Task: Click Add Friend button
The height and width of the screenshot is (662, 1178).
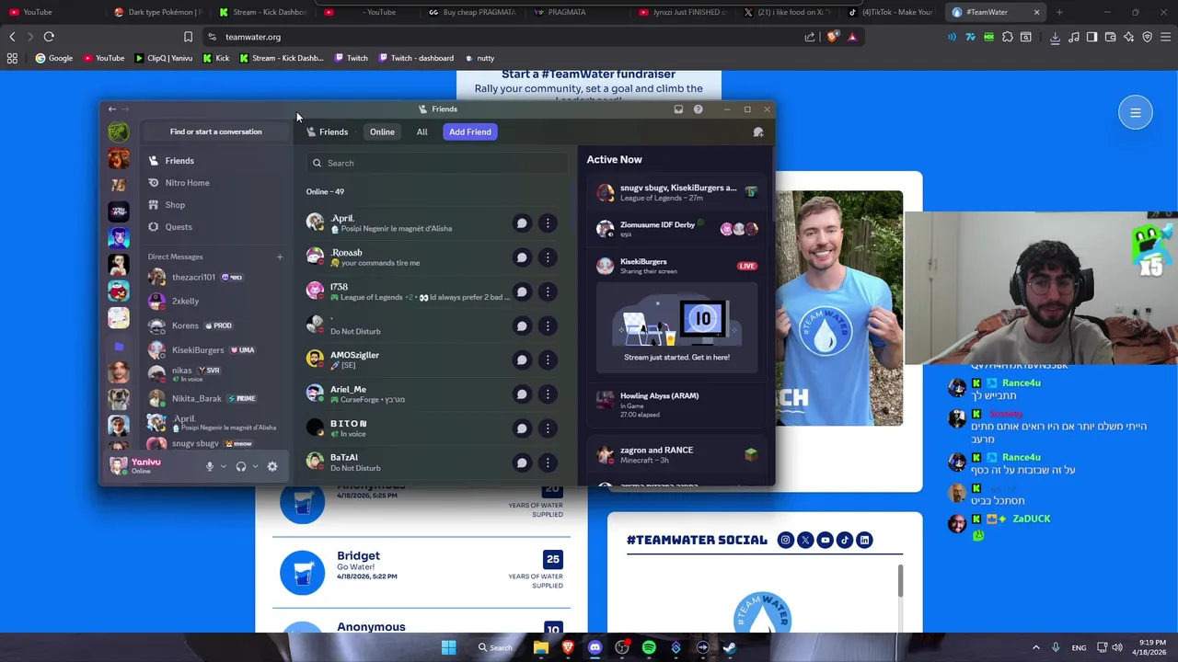Action: coord(470,132)
